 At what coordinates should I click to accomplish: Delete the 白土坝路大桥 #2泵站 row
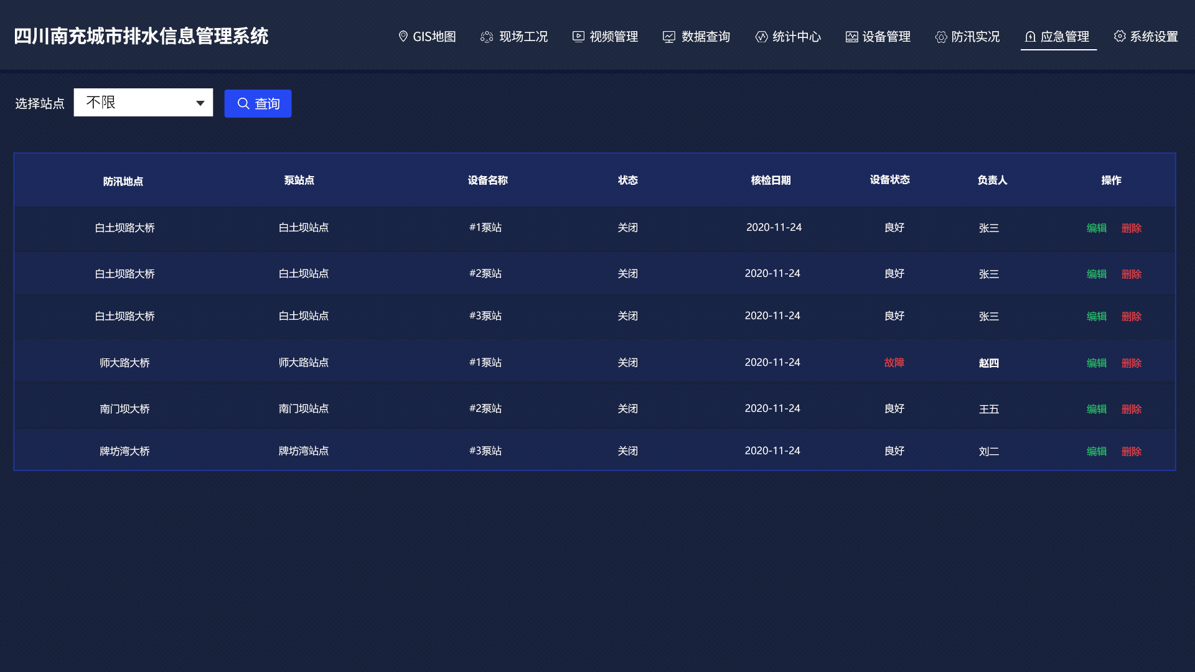point(1131,274)
